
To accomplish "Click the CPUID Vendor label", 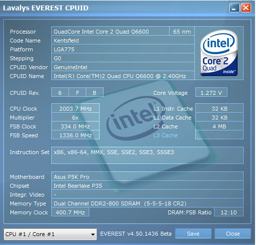I will point(29,67).
